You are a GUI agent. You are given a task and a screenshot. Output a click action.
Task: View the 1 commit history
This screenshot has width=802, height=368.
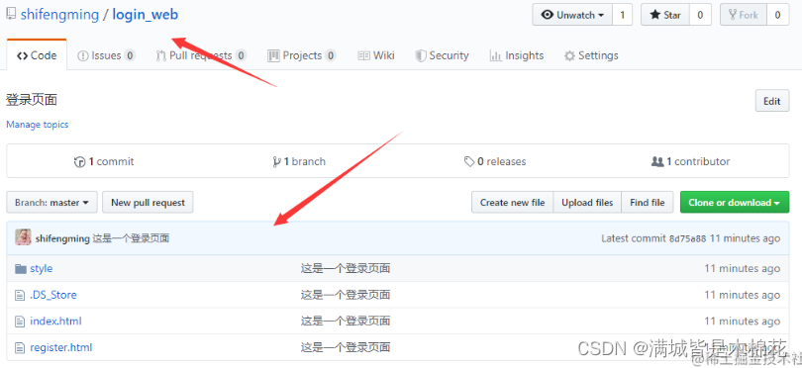104,161
